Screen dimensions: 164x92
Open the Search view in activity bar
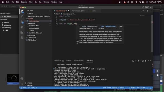click(22, 16)
